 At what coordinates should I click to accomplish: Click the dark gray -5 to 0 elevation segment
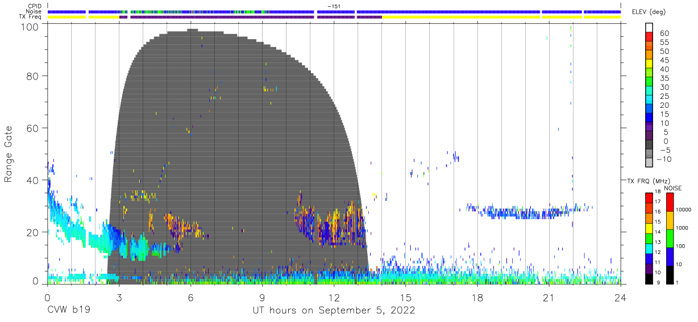(x=649, y=145)
